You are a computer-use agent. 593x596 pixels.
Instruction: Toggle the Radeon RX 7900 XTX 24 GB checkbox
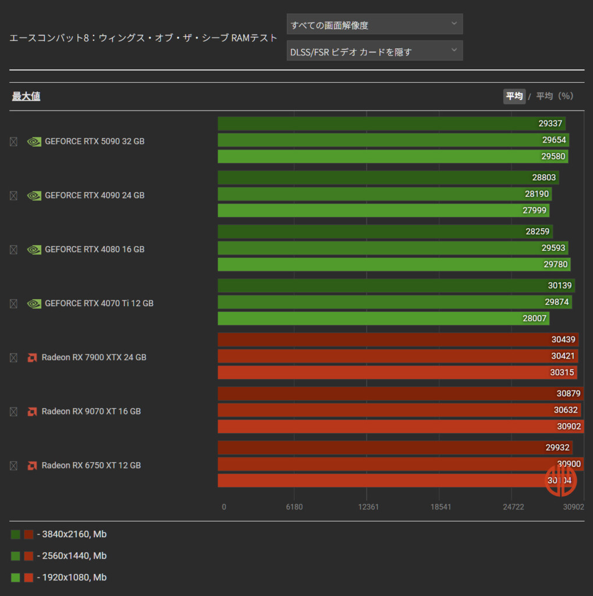[14, 358]
